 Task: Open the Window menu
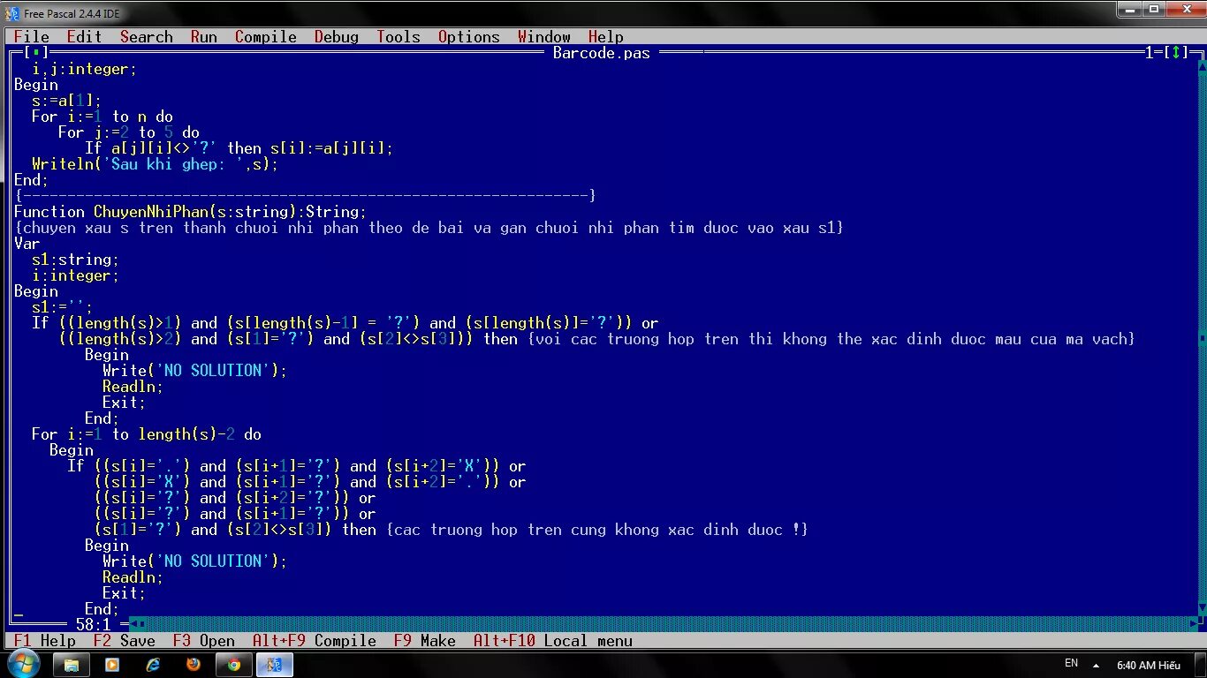(x=544, y=37)
